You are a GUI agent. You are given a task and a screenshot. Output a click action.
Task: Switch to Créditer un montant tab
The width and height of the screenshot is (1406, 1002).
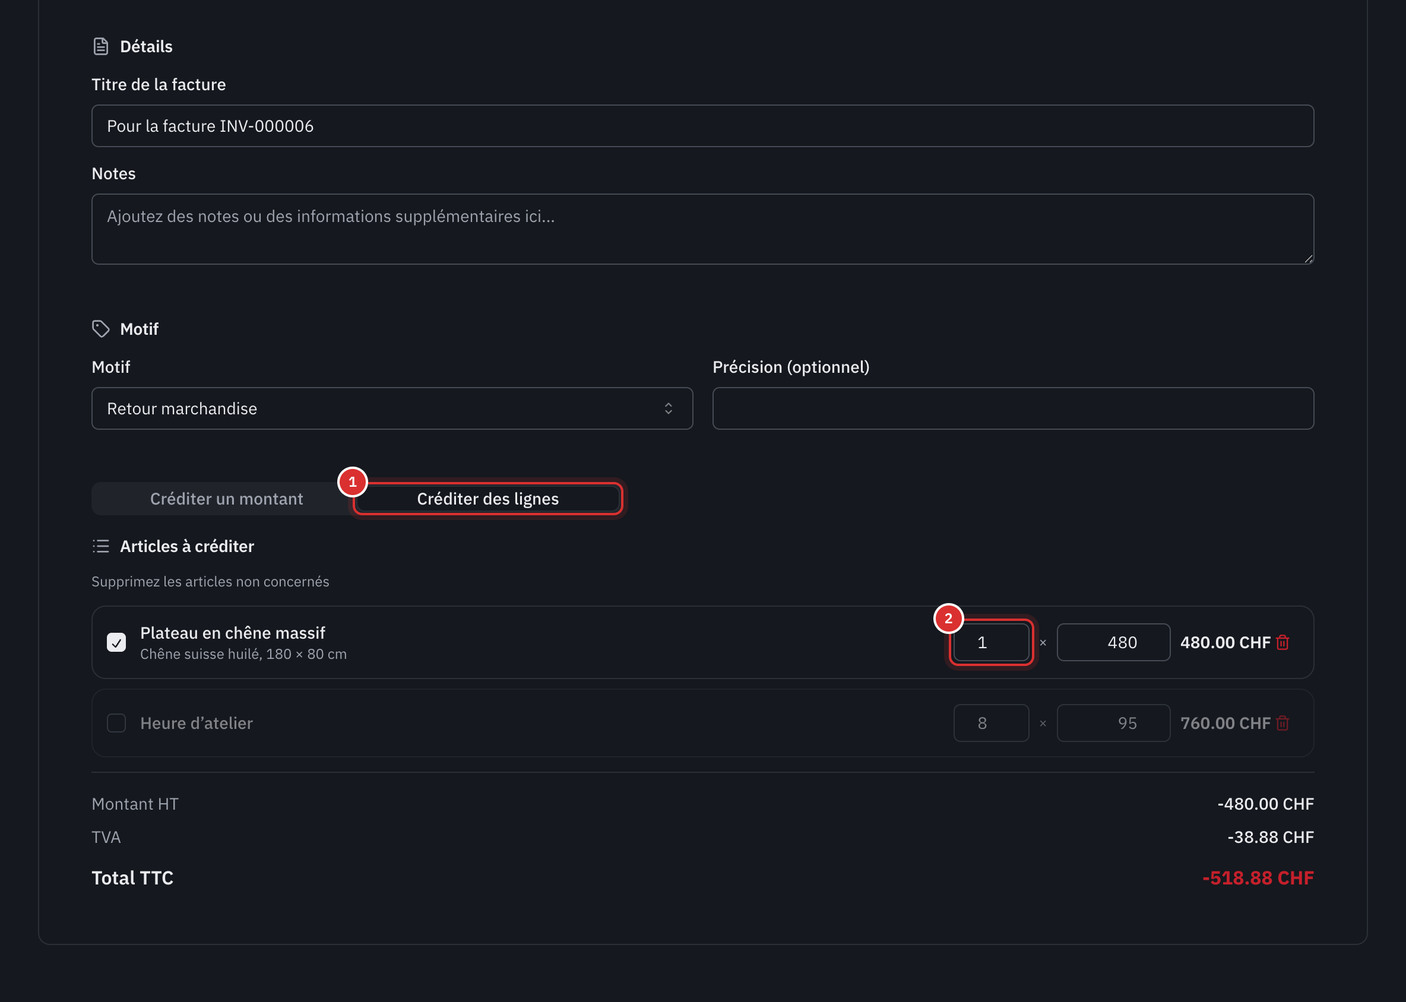(226, 499)
